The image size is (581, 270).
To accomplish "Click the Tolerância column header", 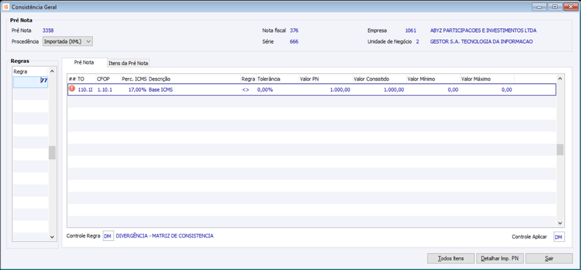I will coord(277,79).
